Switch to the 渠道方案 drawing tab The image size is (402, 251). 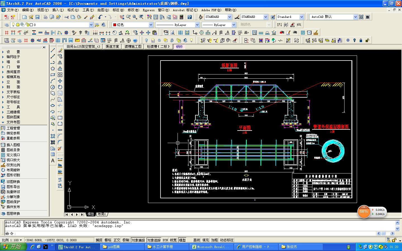[x=112, y=47]
